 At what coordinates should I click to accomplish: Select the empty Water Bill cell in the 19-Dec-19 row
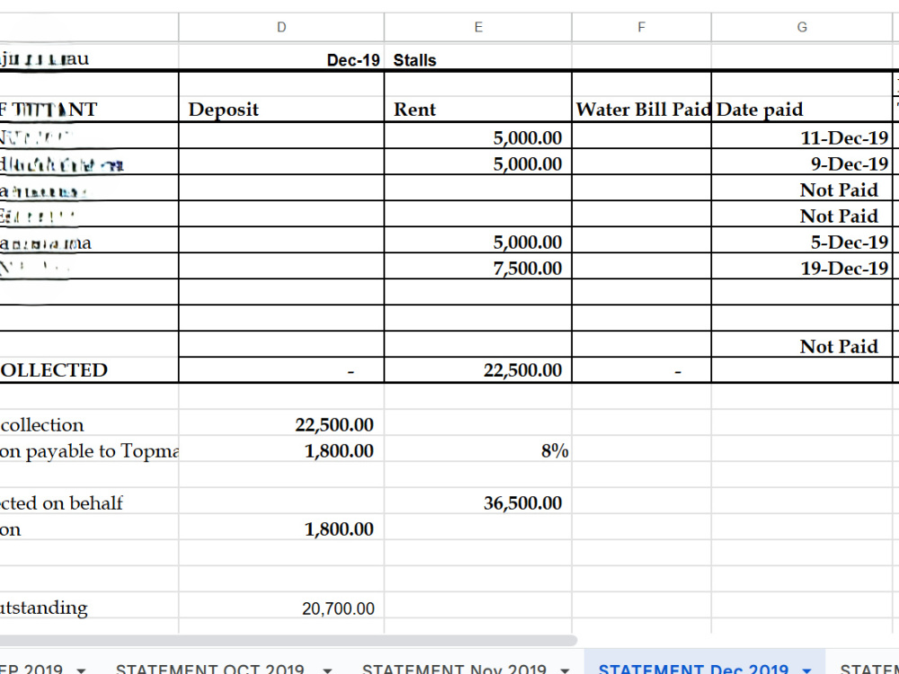(x=642, y=267)
